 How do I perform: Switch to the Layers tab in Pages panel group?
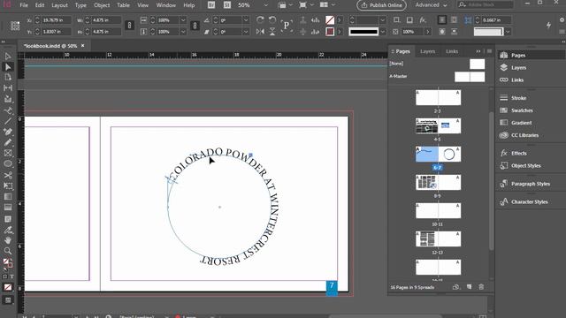pos(427,51)
